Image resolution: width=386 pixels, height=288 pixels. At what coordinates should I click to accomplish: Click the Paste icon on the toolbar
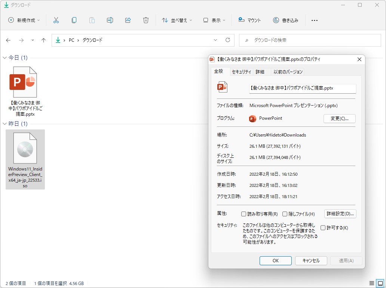point(92,20)
